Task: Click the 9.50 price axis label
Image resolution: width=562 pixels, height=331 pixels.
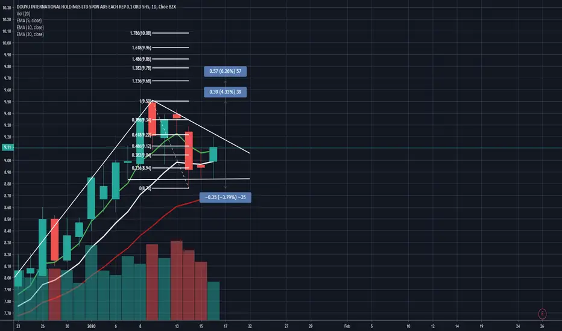Action: [7, 102]
